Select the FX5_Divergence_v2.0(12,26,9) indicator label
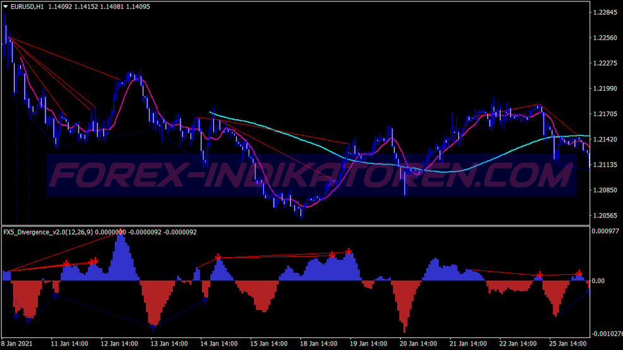This screenshot has width=623, height=350. tap(48, 232)
